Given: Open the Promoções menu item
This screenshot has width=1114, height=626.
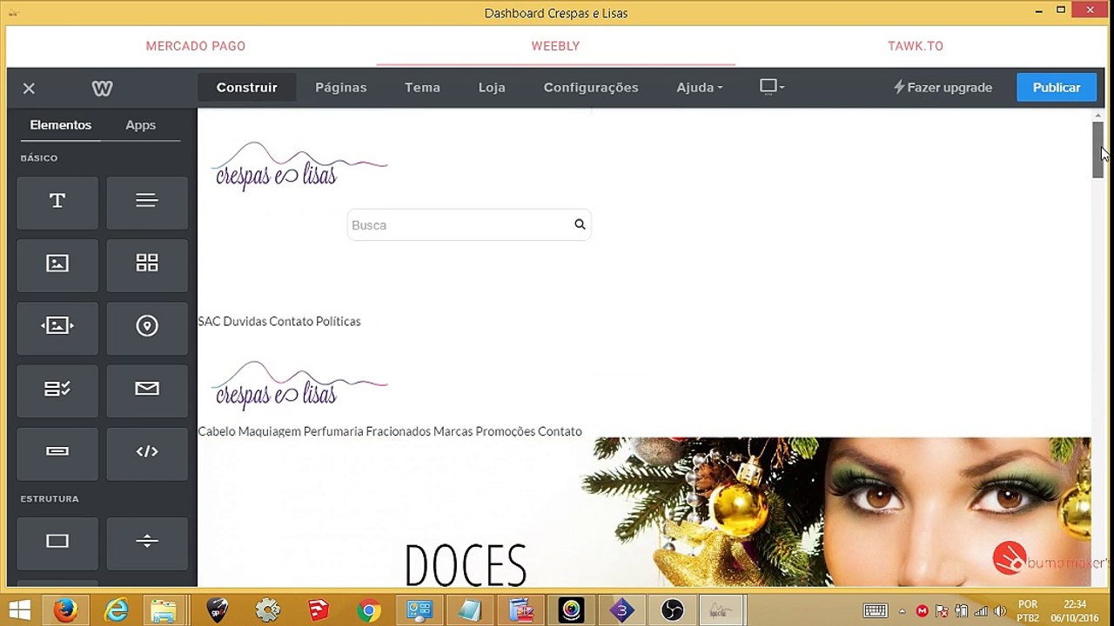Looking at the screenshot, I should click(x=505, y=431).
